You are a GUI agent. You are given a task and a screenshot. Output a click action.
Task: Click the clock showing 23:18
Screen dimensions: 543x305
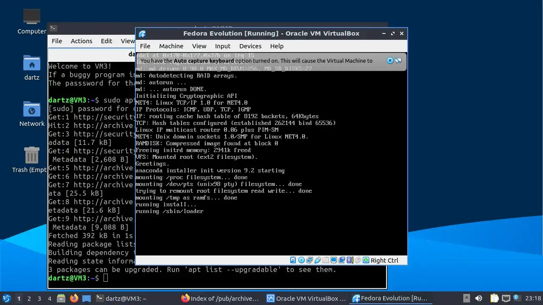coord(533,298)
